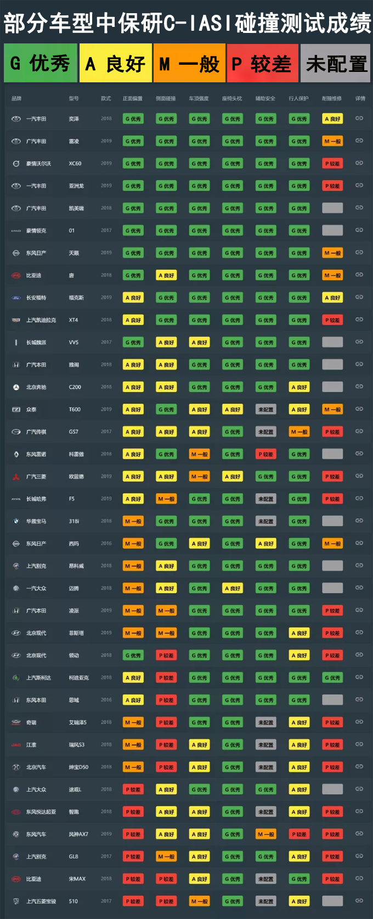Click the details link icon for 福克斯

coord(359,297)
